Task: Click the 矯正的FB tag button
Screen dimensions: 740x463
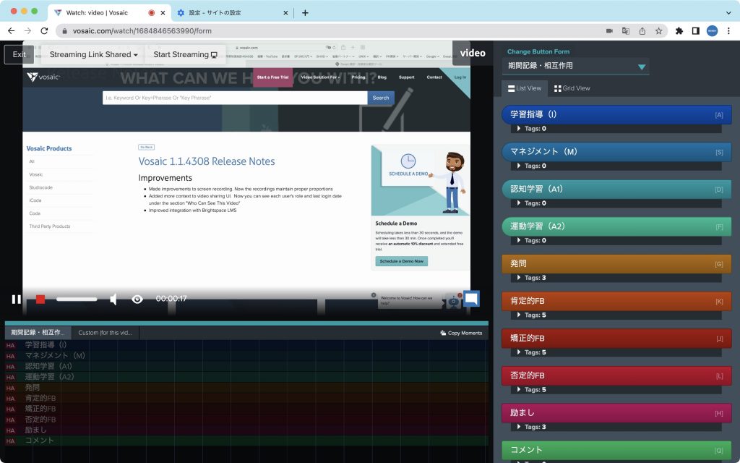Action: (x=616, y=339)
